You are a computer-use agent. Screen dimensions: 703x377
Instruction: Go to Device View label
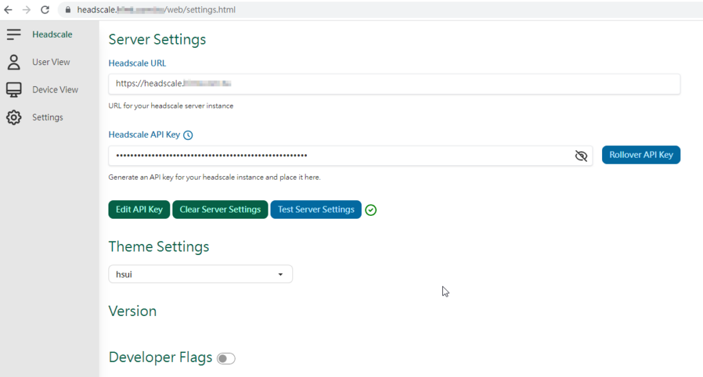tap(55, 90)
